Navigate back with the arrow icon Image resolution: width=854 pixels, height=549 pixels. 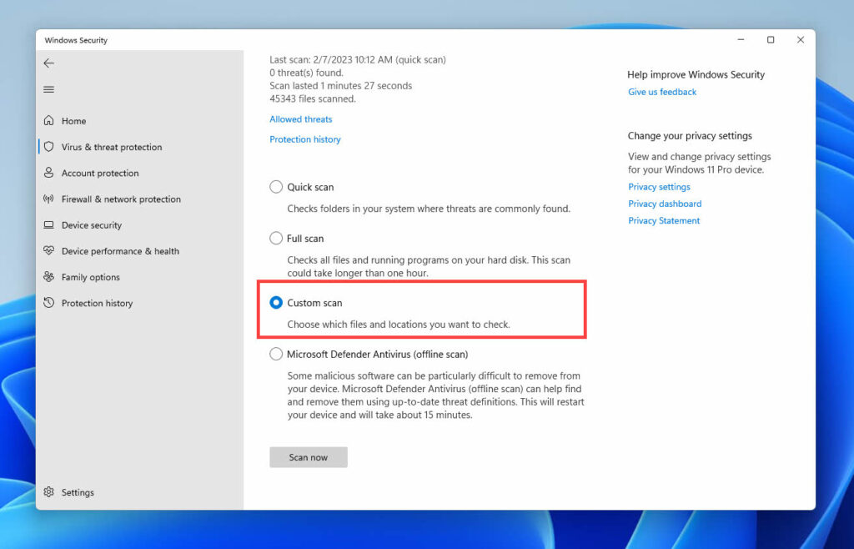click(x=48, y=63)
